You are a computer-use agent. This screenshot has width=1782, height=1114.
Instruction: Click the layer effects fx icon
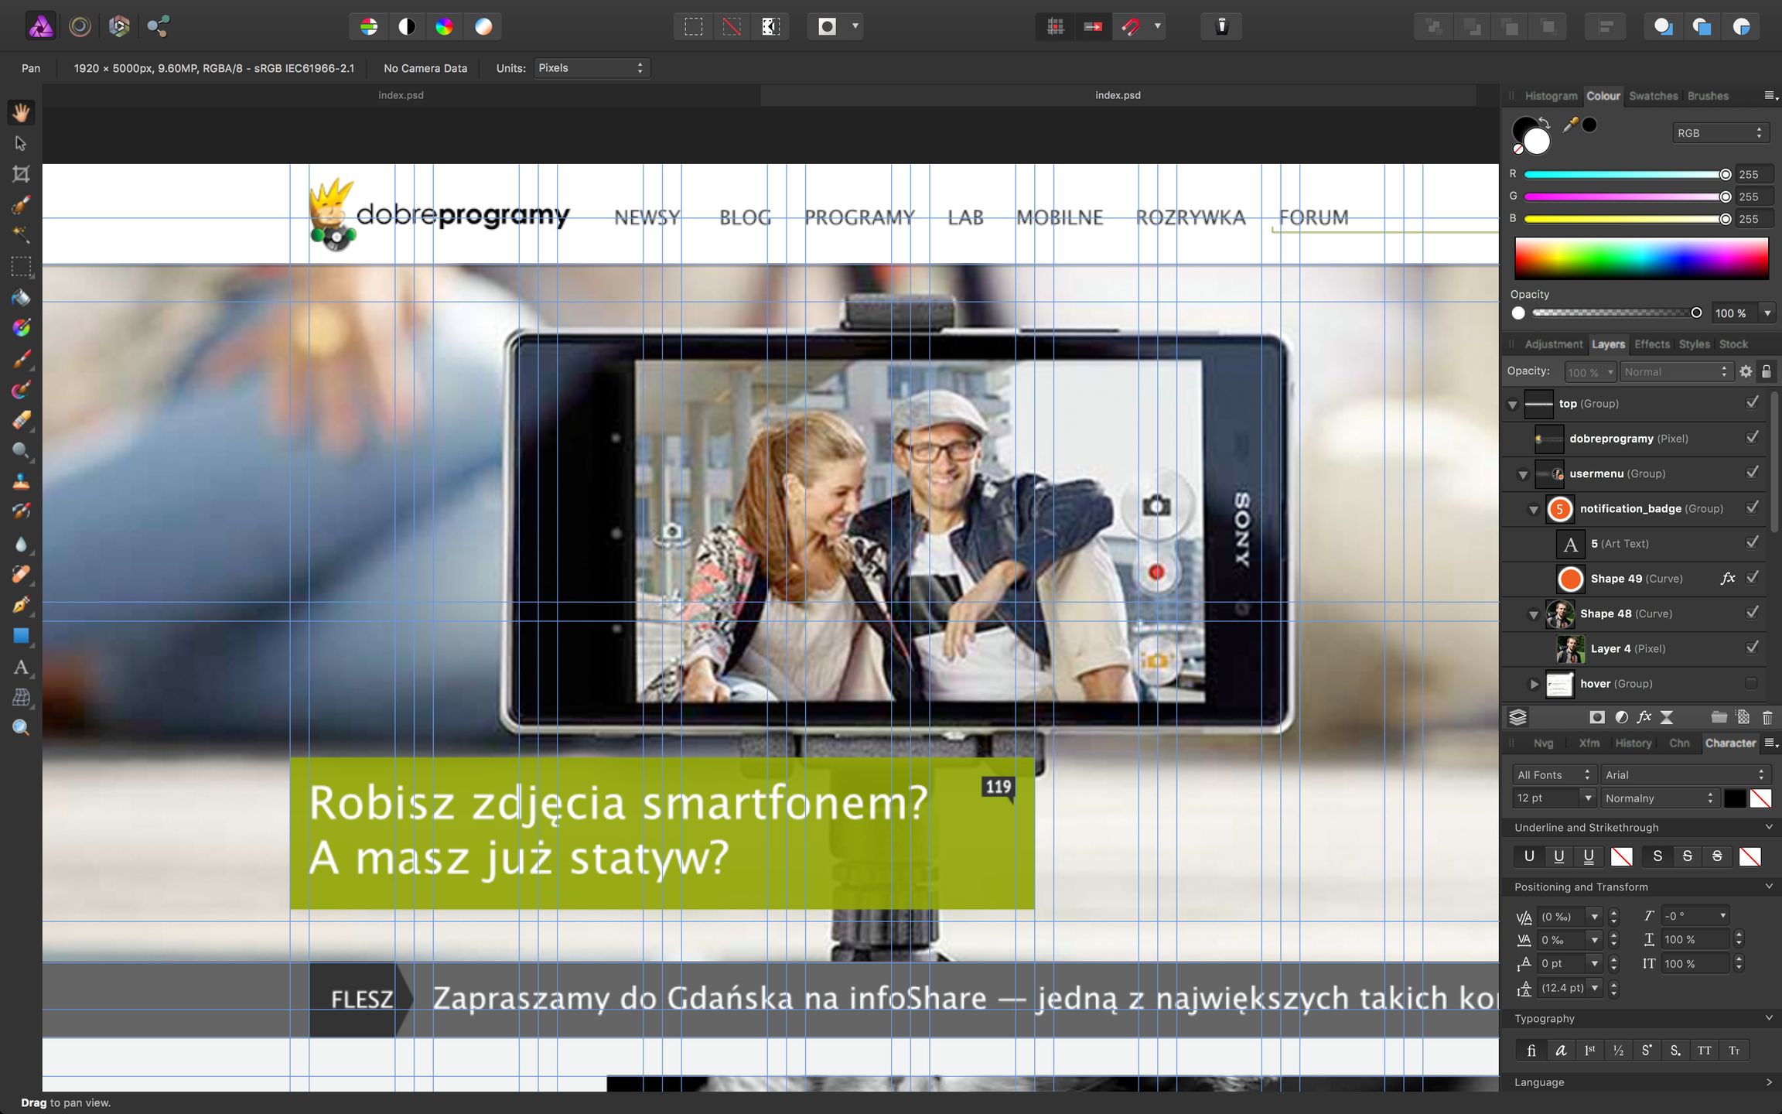tap(1644, 717)
